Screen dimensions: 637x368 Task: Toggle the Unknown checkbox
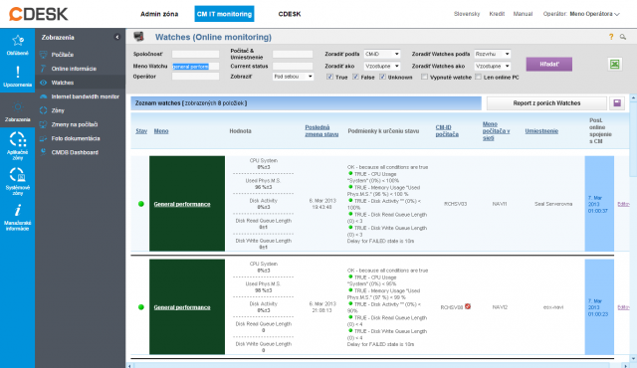tap(382, 77)
